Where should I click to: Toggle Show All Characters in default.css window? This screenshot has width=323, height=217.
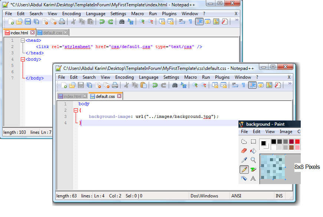(x=243, y=85)
